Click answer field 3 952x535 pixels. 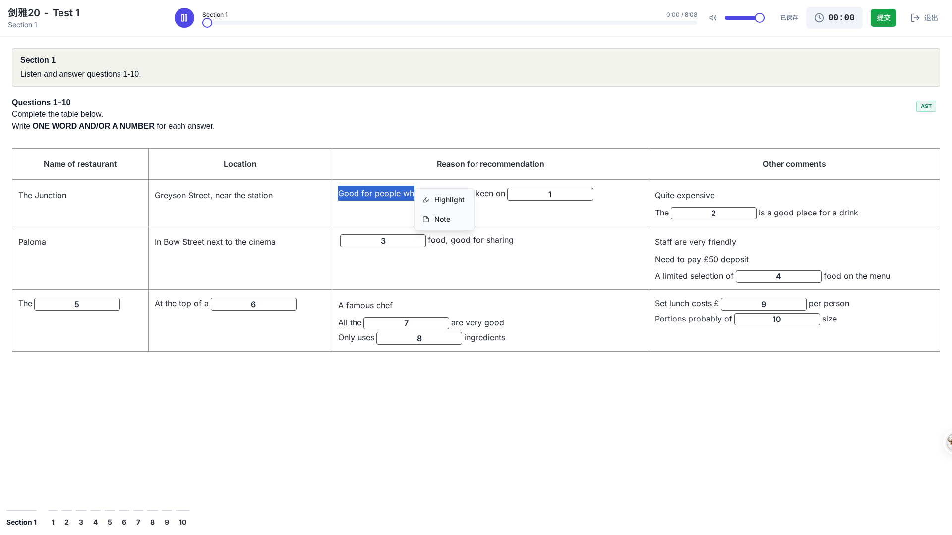[383, 241]
